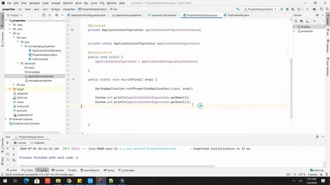Click the locate file target icon in Project panel
This screenshot has width=330, height=185.
coord(44,15)
